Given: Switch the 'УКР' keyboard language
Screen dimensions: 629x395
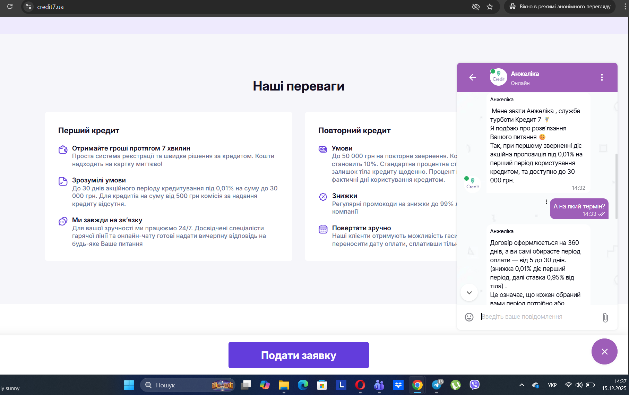Looking at the screenshot, I should click(x=552, y=385).
